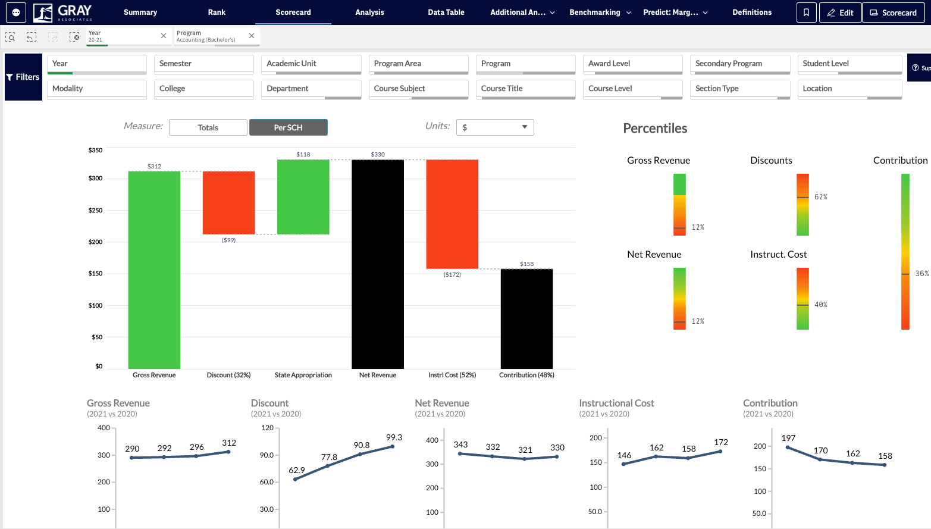
Task: Select the Scorecard tab in navigation
Action: pyautogui.click(x=293, y=12)
